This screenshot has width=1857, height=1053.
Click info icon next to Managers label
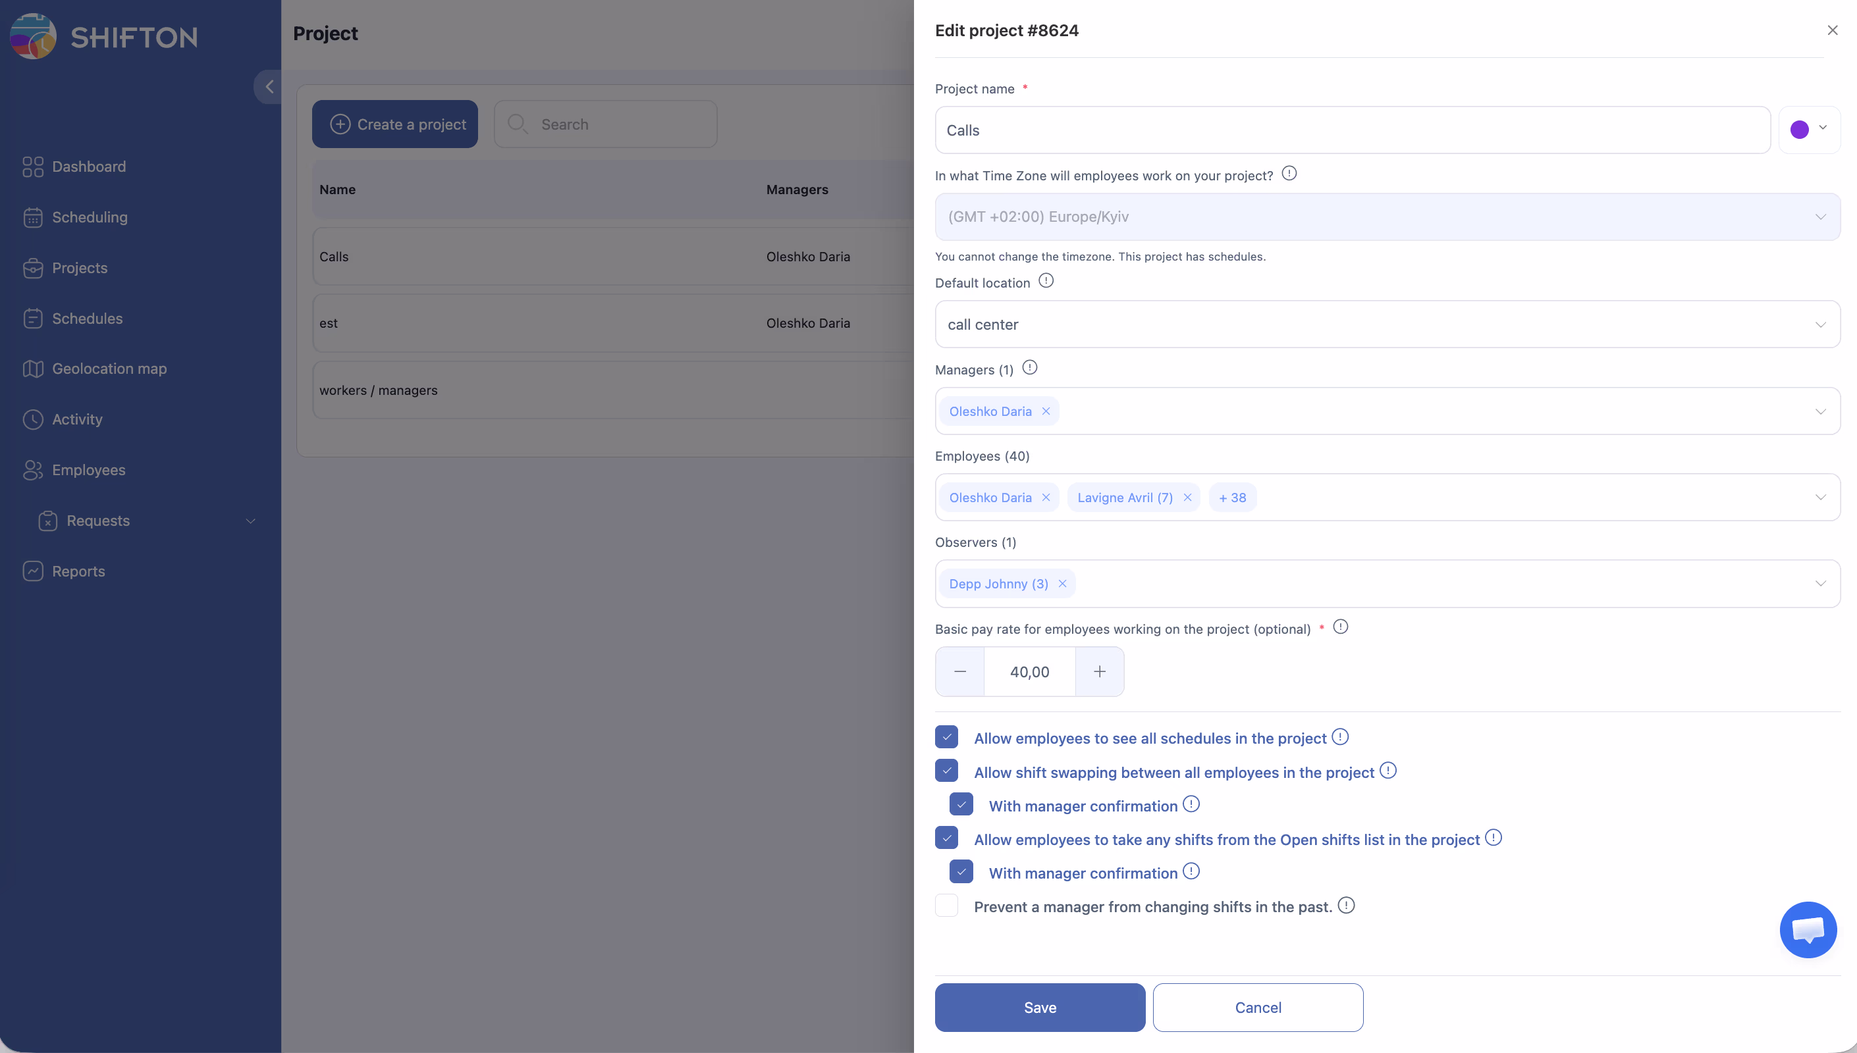(x=1029, y=368)
